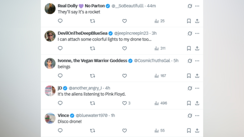Share jD's tweet via share icon
The width and height of the screenshot is (244, 137).
tap(197, 103)
